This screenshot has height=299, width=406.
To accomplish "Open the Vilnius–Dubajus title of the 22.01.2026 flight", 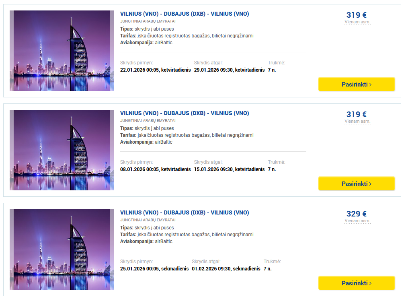I will (x=185, y=14).
